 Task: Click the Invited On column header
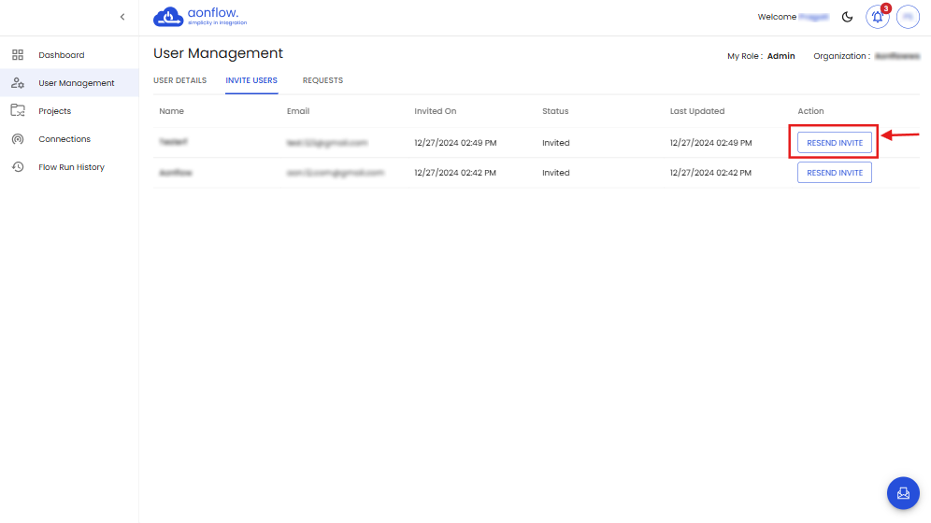tap(436, 111)
